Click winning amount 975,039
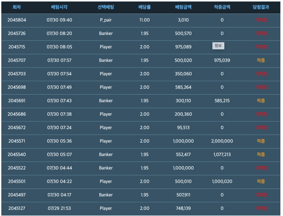283x216 pixels. (x=222, y=60)
